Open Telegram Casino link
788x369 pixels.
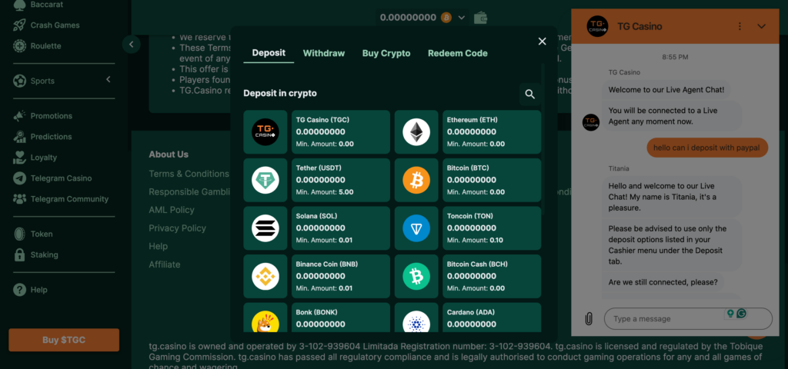pos(61,178)
